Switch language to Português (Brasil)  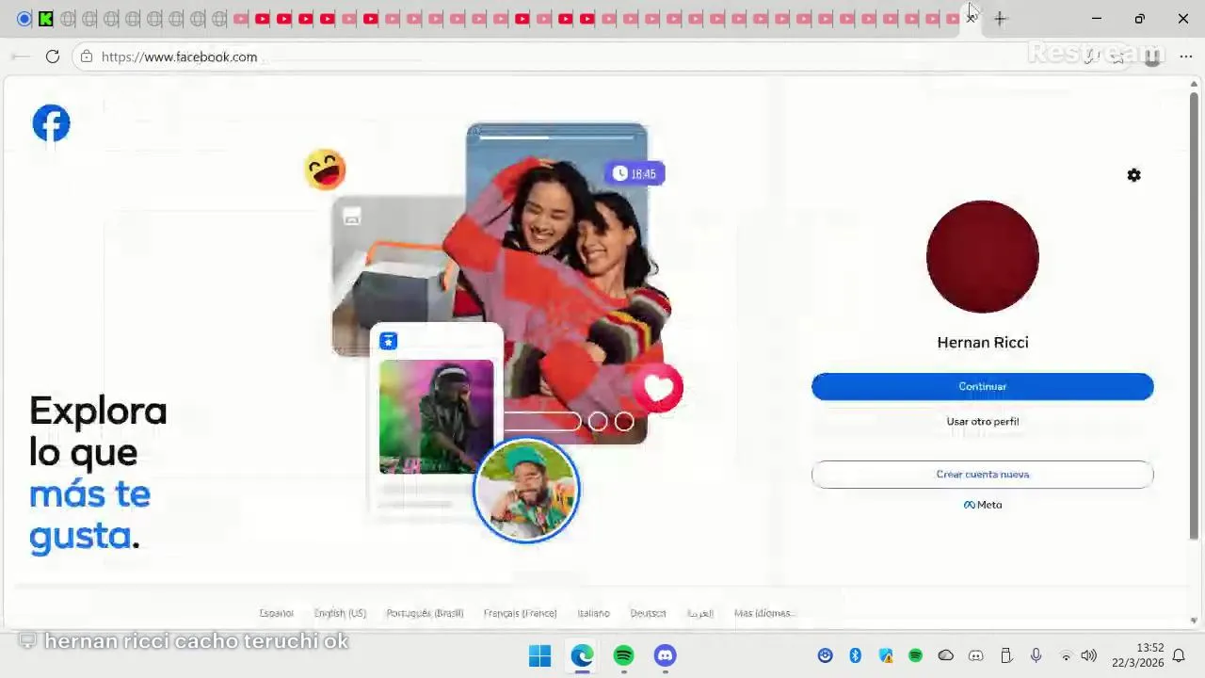point(425,613)
